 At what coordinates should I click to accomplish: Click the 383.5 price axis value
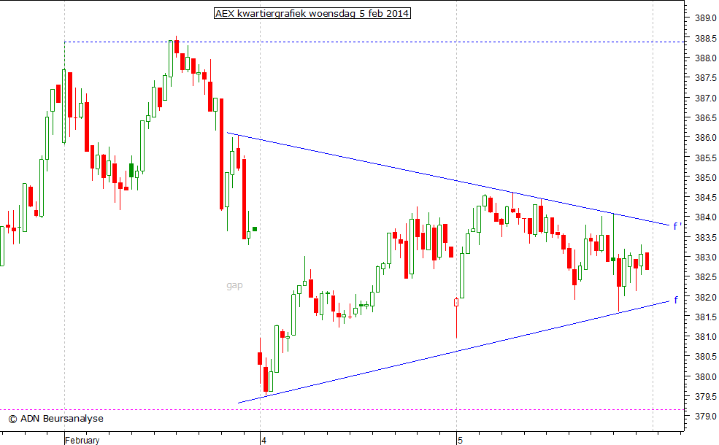[706, 237]
